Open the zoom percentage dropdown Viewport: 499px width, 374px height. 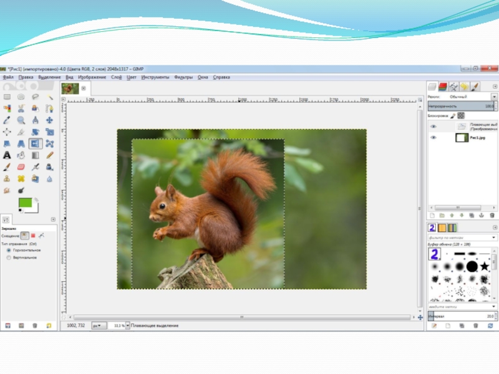(x=128, y=325)
